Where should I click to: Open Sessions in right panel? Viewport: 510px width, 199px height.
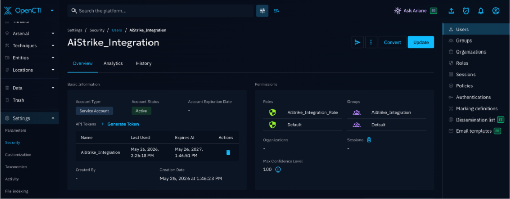click(476, 75)
